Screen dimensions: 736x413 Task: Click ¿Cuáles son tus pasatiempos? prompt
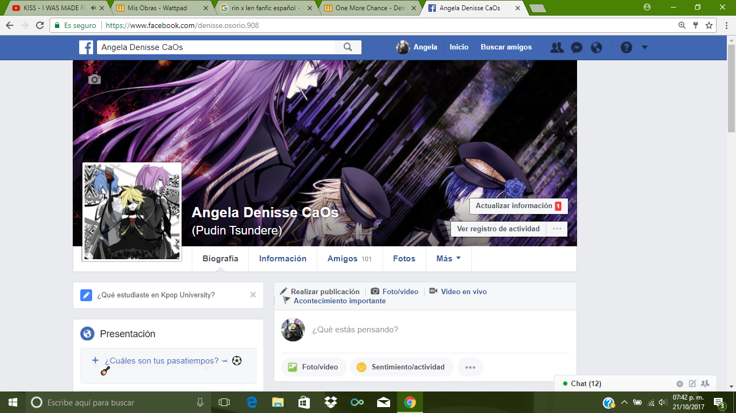tap(162, 361)
